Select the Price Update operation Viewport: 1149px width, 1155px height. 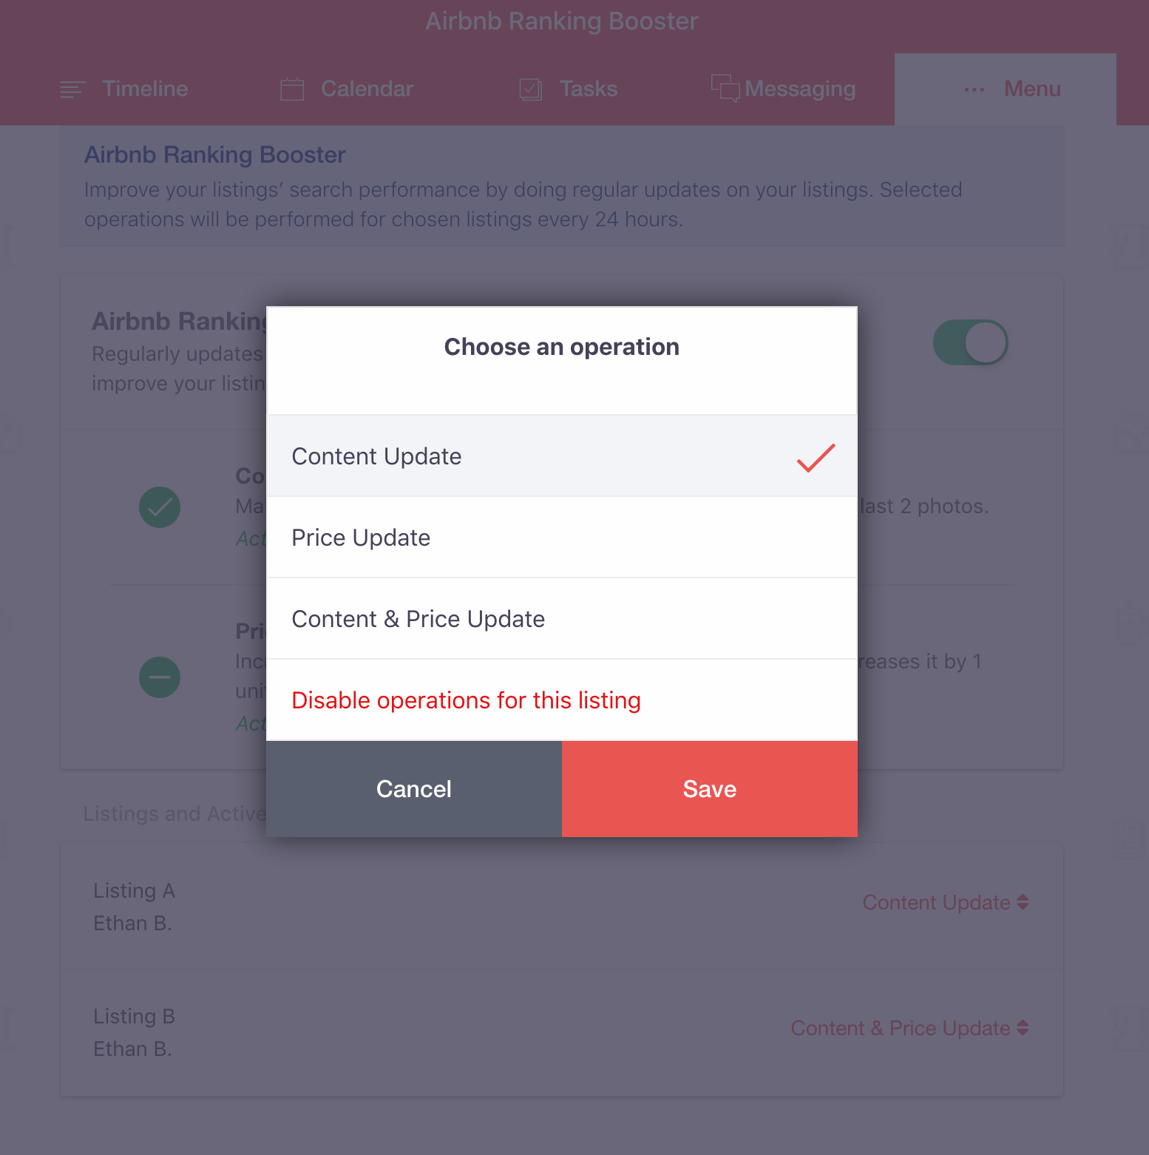[562, 538]
